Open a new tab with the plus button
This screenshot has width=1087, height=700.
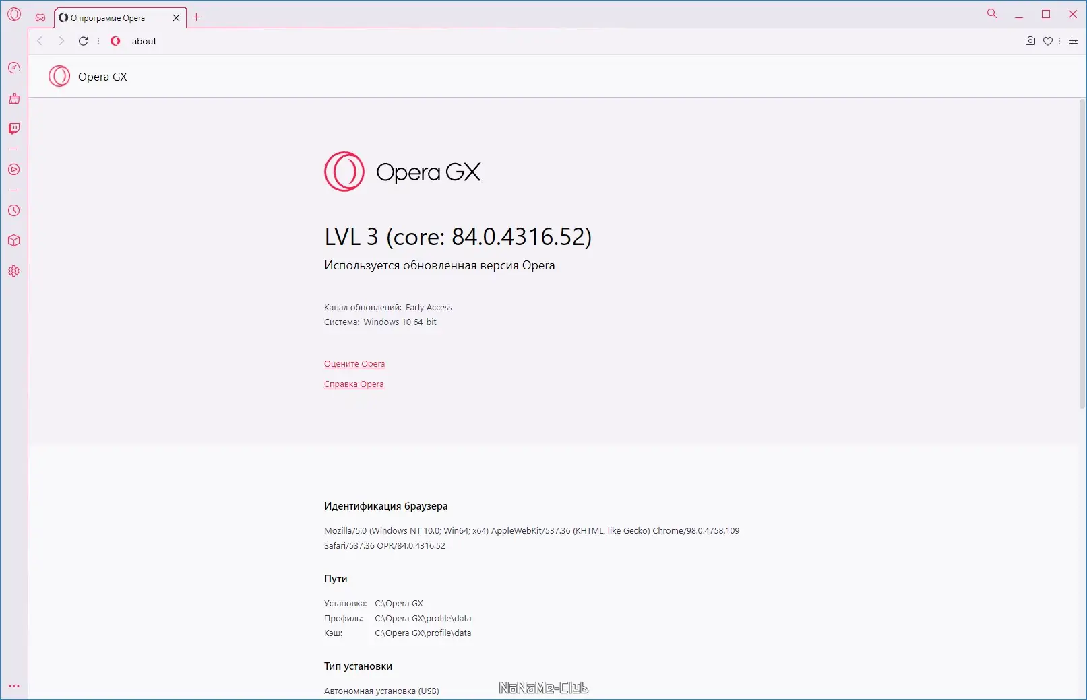pyautogui.click(x=196, y=17)
